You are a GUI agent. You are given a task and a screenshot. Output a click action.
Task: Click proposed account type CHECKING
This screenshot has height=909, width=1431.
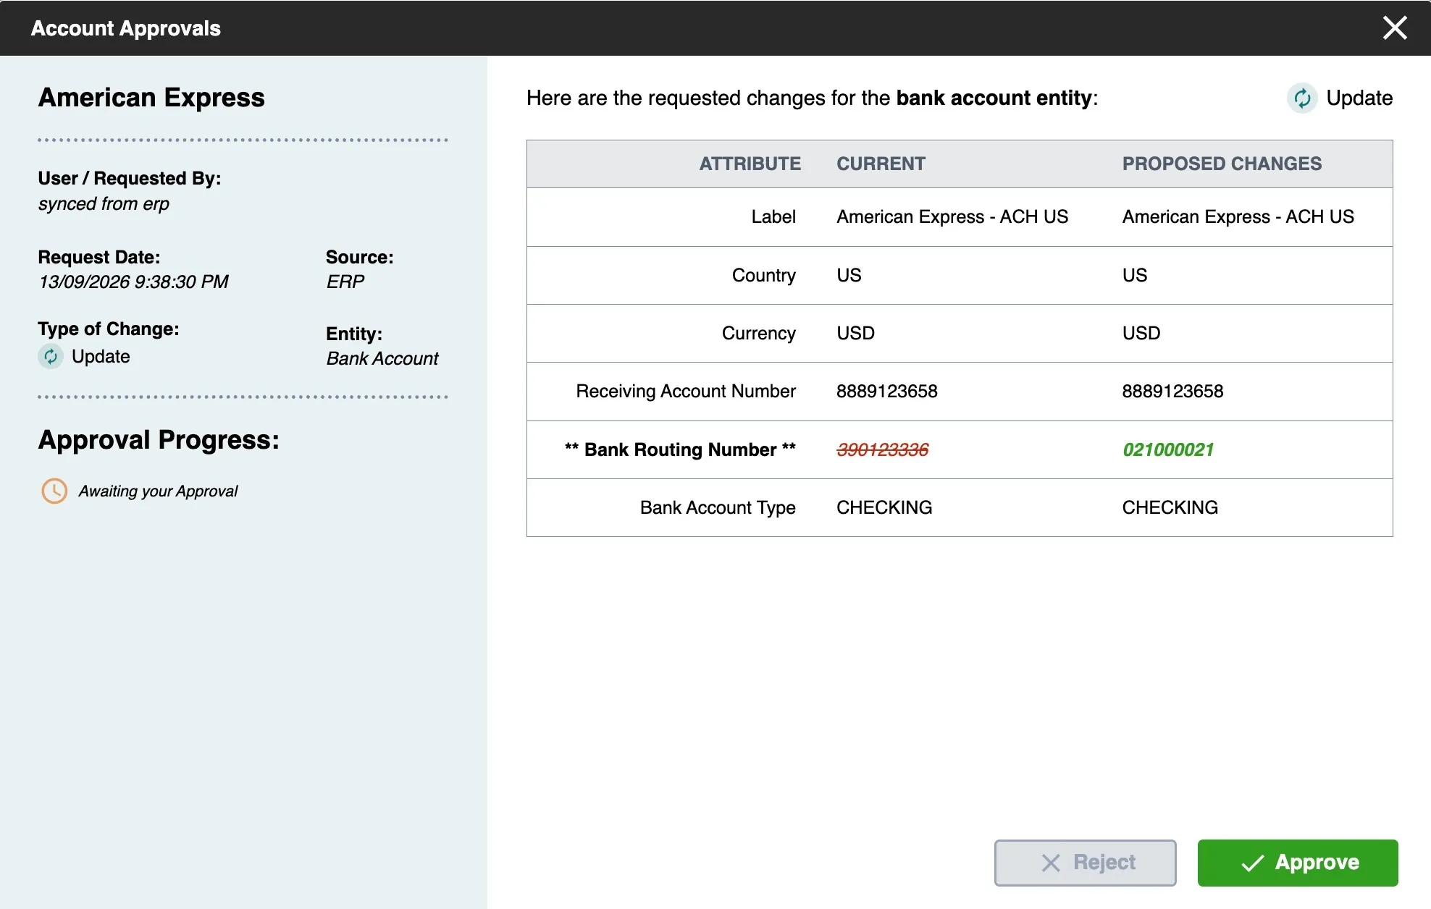pyautogui.click(x=1170, y=507)
